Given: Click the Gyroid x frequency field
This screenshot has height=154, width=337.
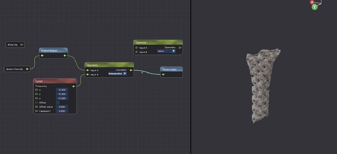Looking at the screenshot, I should (62, 90).
